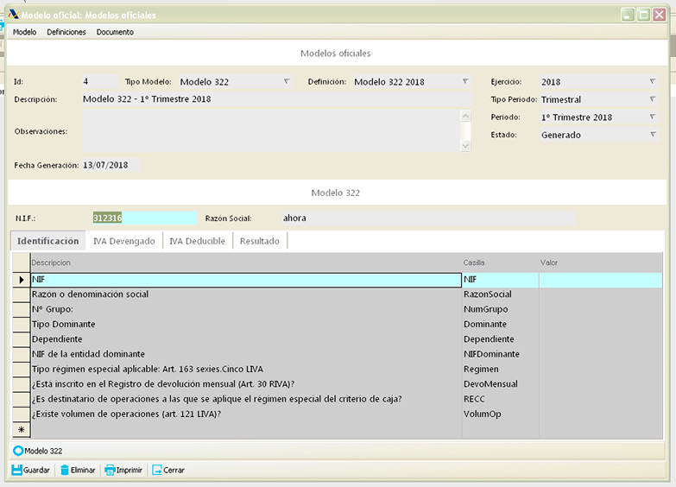Click the RECC casilla cell
The height and width of the screenshot is (487, 676).
500,399
